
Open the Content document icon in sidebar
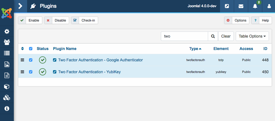pos(7,76)
